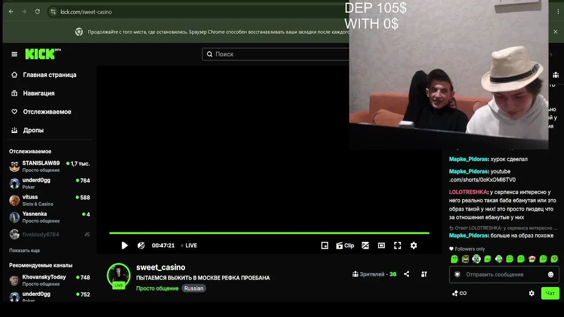Screen dimensions: 564x317
Task: Start the stream with the play button
Action: (x=125, y=246)
